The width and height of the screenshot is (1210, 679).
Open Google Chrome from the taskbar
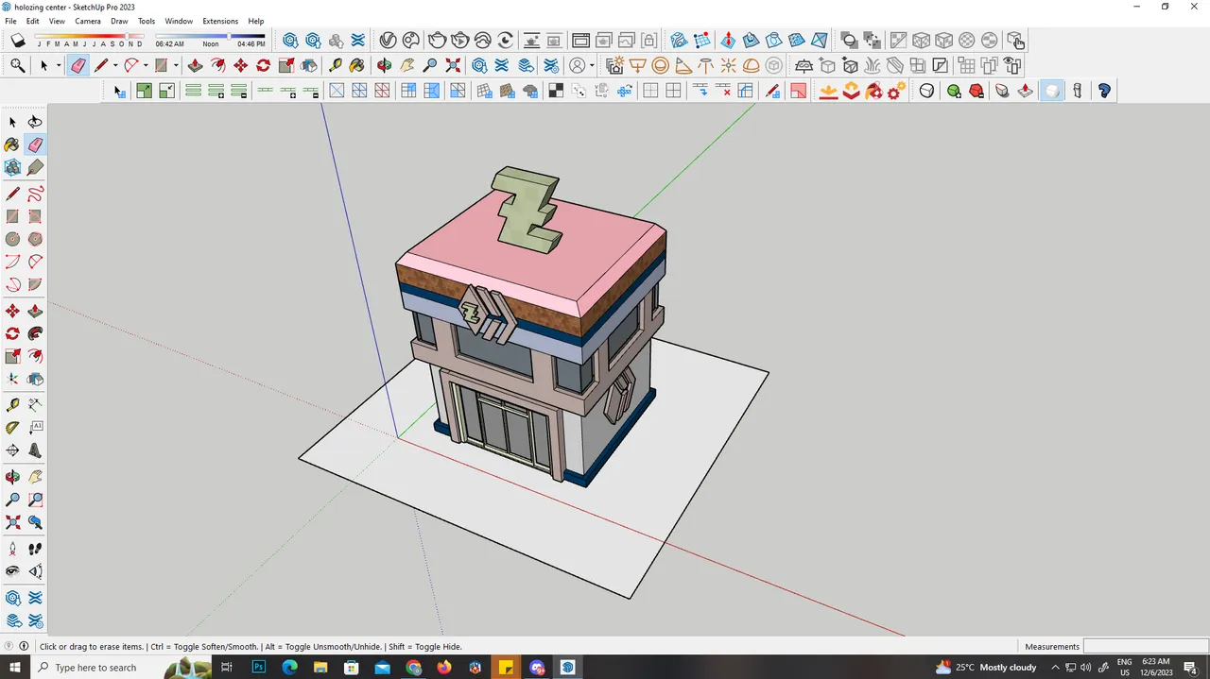(414, 668)
